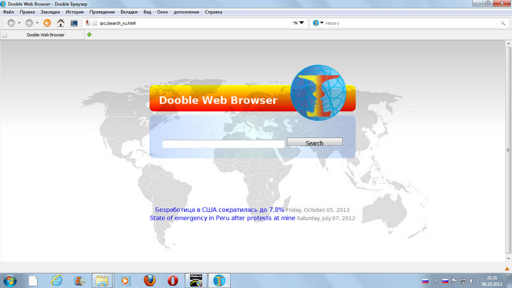
Task: Add a new tab with green plus
Action: (89, 35)
